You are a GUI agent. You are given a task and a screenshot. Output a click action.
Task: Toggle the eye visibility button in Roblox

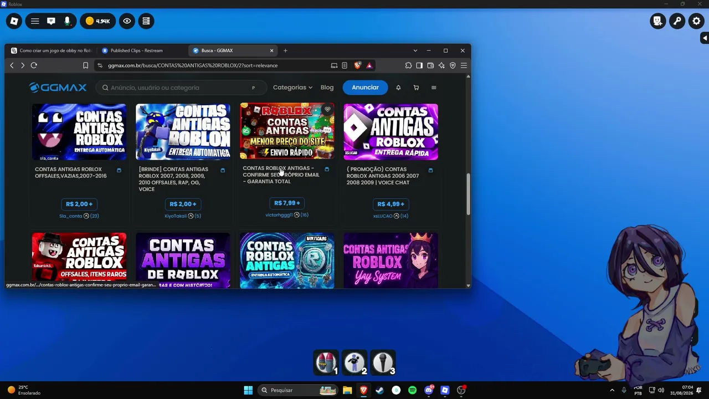click(x=127, y=21)
